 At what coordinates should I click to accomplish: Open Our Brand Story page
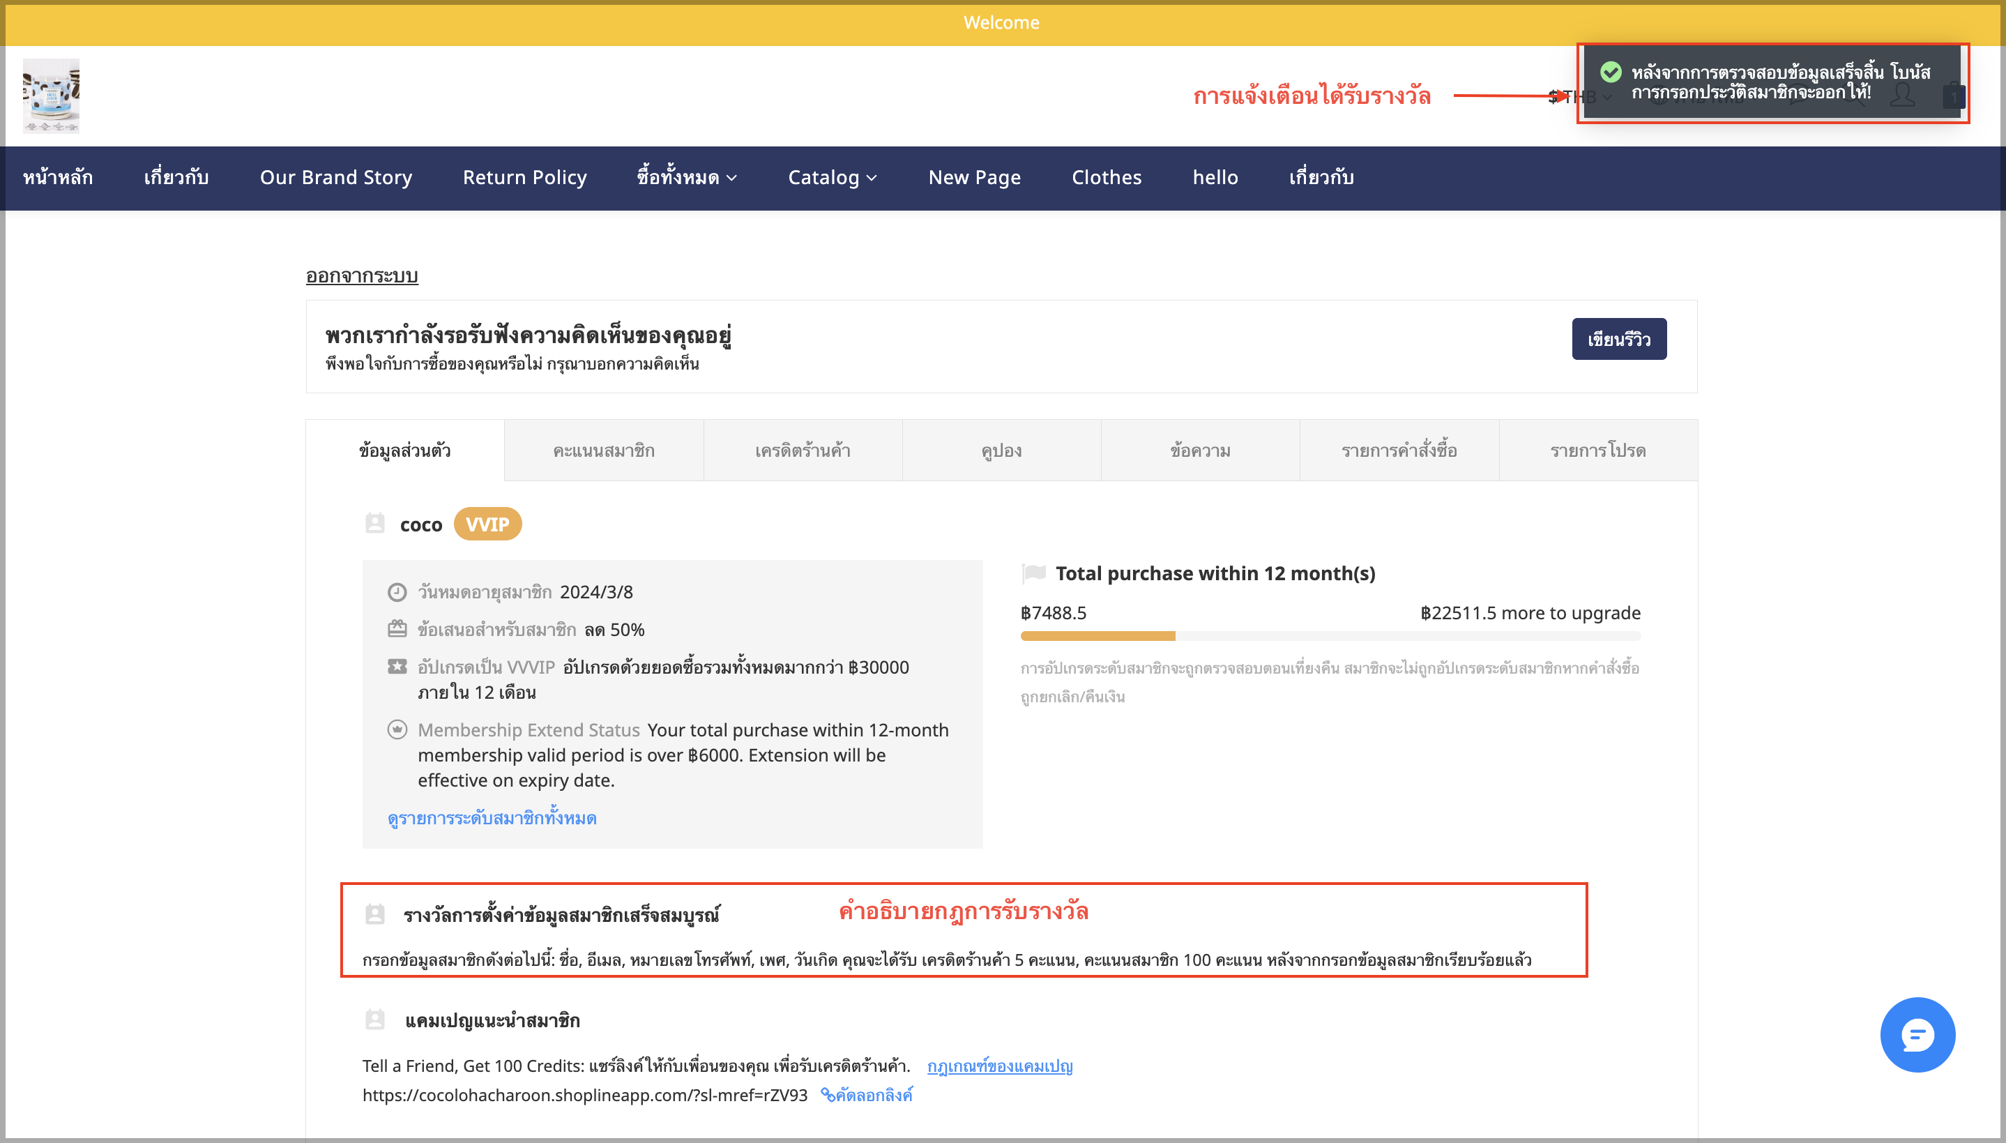336,177
